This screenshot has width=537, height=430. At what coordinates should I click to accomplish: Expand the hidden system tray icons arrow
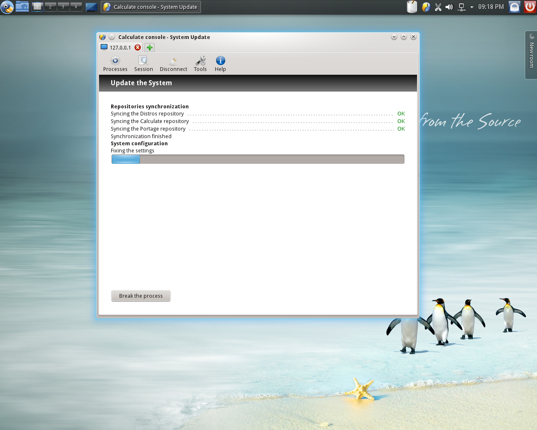click(x=472, y=7)
